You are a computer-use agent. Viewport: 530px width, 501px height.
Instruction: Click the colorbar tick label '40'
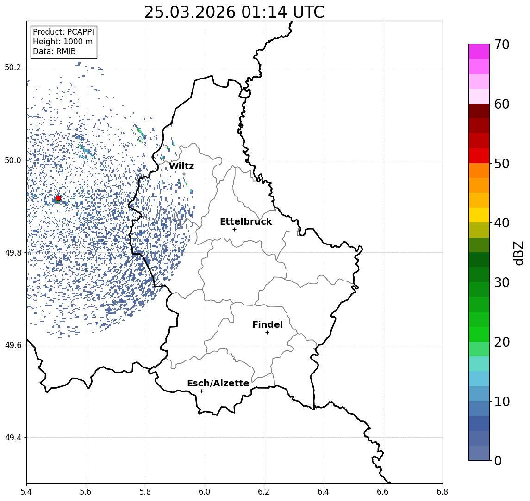pyautogui.click(x=502, y=223)
